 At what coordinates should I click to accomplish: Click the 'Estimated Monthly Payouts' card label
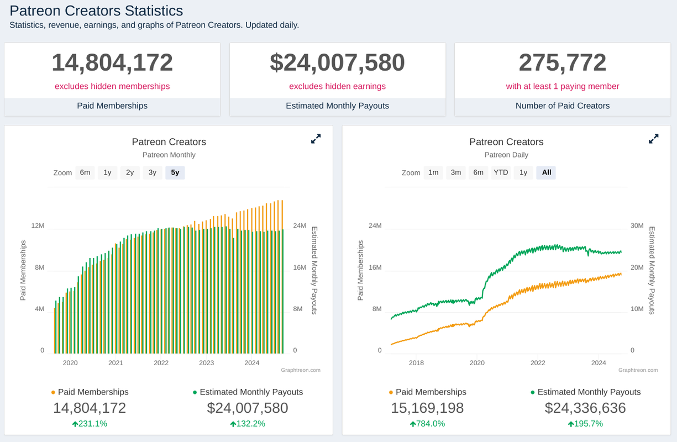tap(338, 106)
